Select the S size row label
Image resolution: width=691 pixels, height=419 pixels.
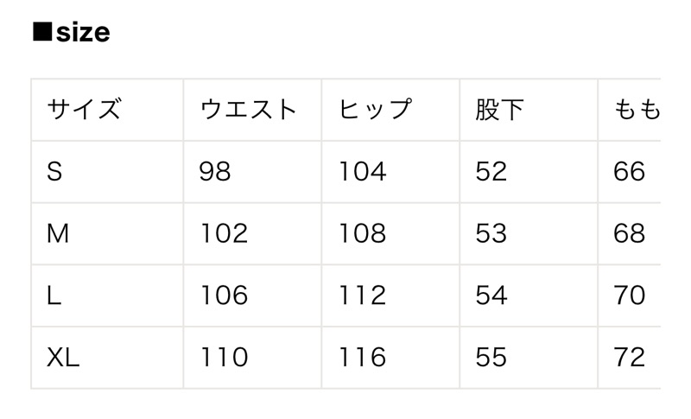click(x=55, y=172)
